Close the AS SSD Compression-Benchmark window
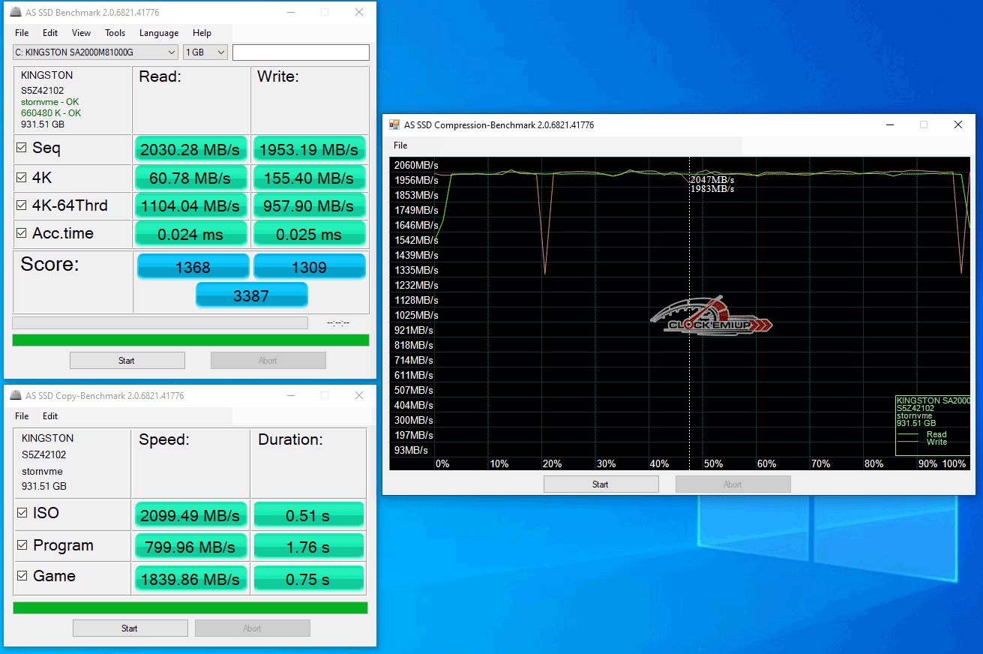Screen dimensions: 983x654 click(x=958, y=125)
